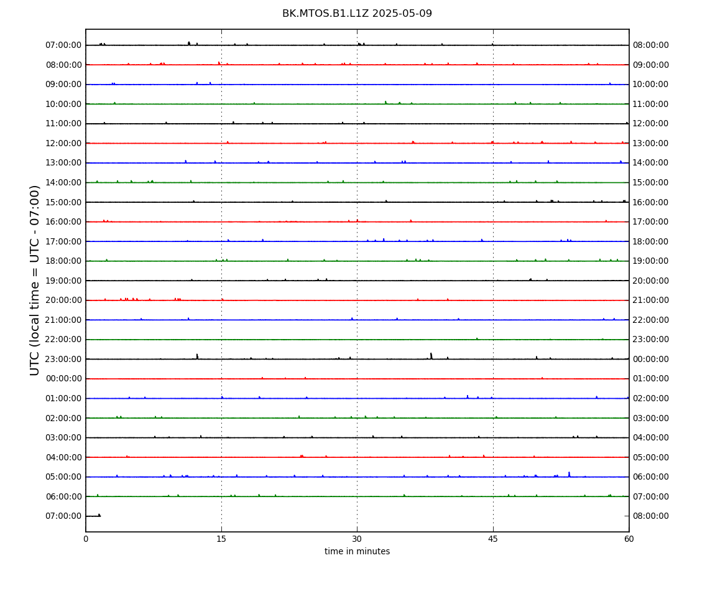This screenshot has width=715, height=591.
Task: Click the x-axis tick label 15
Action: [221, 539]
